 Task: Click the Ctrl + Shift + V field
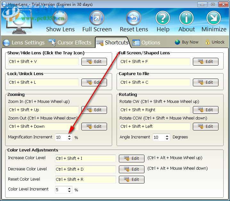pyautogui.click(x=44, y=62)
